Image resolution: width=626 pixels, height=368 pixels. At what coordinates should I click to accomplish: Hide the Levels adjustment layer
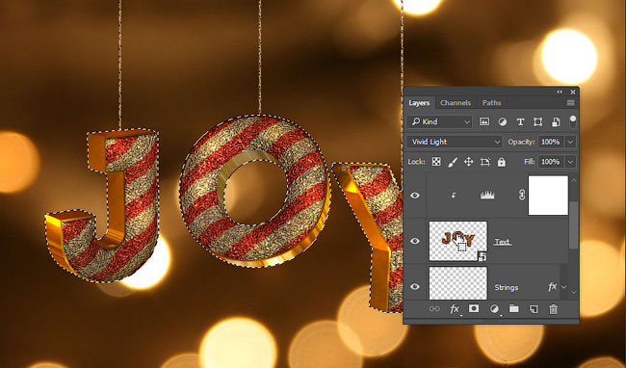coord(415,196)
